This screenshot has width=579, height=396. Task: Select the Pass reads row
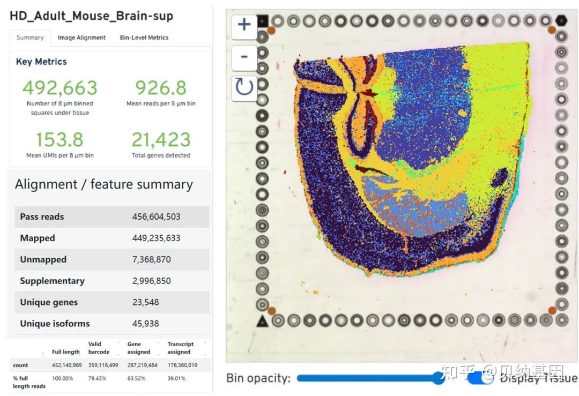[112, 217]
